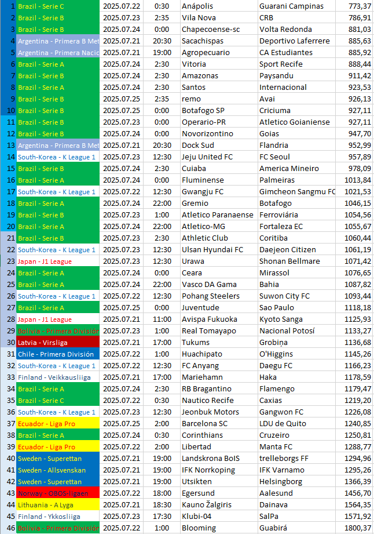
Task: Click the Manta FC cell
Action: (x=296, y=446)
